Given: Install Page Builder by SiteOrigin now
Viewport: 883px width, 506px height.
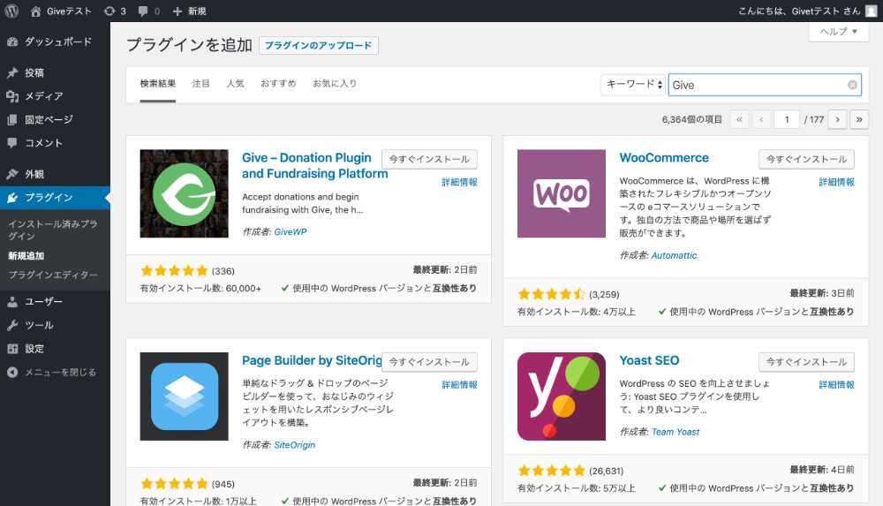Looking at the screenshot, I should (x=429, y=362).
